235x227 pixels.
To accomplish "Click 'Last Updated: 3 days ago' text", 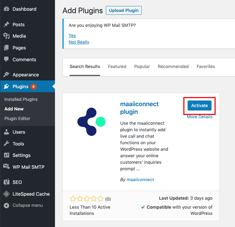I will coord(186,198).
